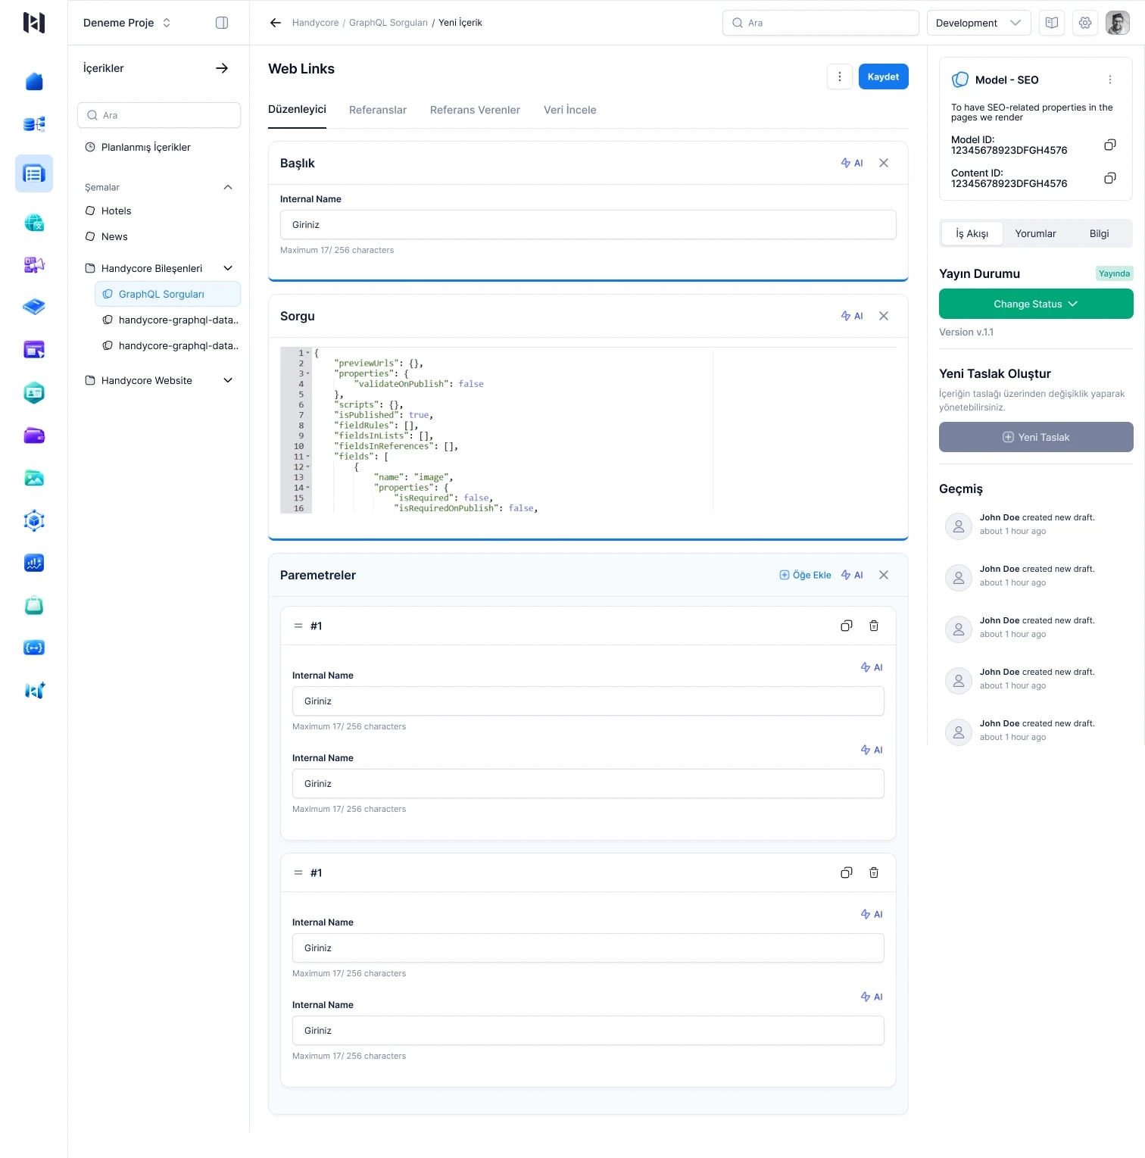This screenshot has height=1158, width=1145.
Task: Open Veri İncele tab
Action: (570, 110)
